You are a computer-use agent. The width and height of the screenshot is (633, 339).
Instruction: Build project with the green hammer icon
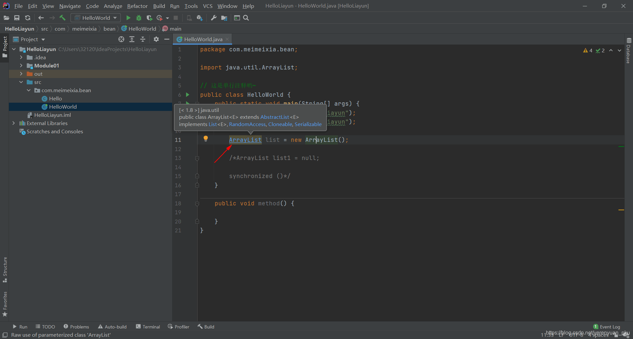click(x=63, y=18)
